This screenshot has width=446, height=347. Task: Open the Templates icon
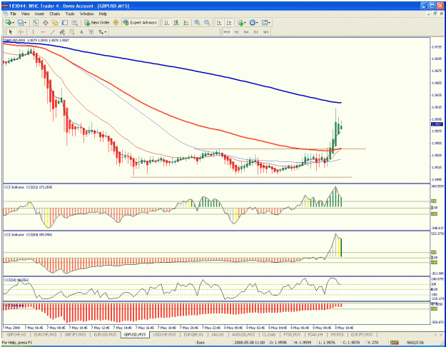coord(265,22)
